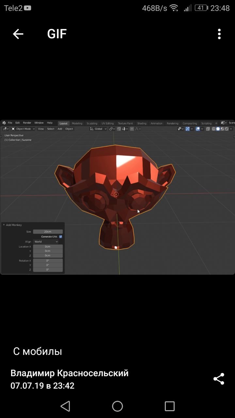Open the Window menu
This screenshot has height=418, width=235.
[39, 123]
